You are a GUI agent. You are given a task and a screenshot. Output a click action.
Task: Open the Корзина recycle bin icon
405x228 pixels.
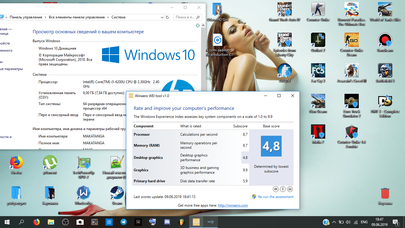pyautogui.click(x=385, y=196)
